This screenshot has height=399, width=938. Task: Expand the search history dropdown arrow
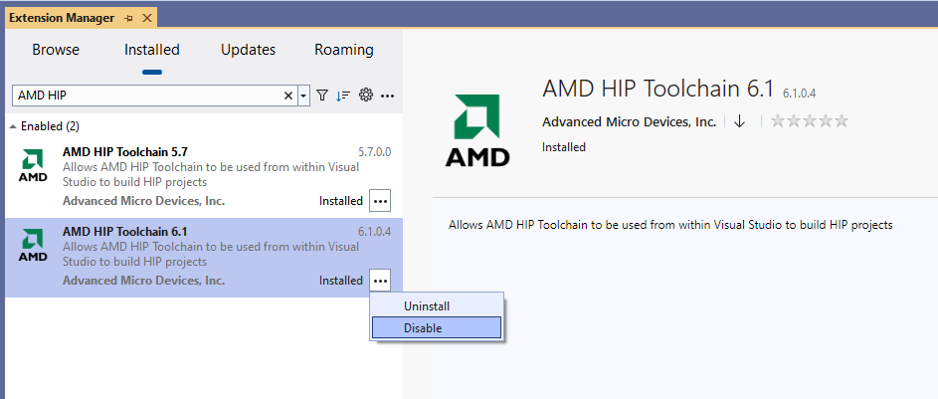[303, 96]
